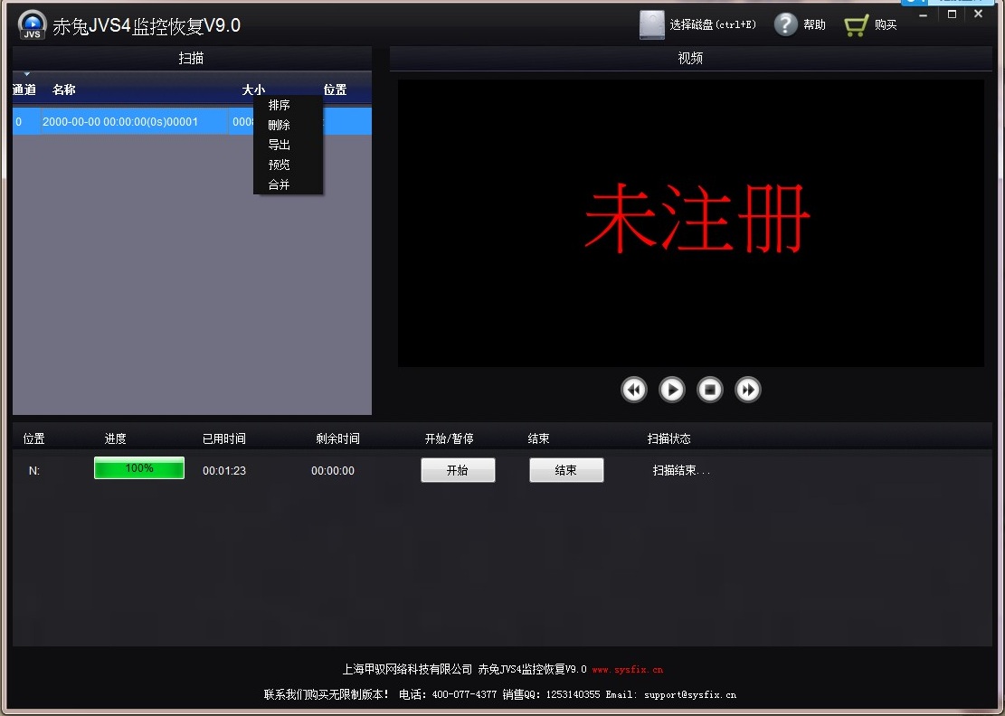The image size is (1005, 716).
Task: Click the 位置 header in the progress table
Action: coord(34,438)
